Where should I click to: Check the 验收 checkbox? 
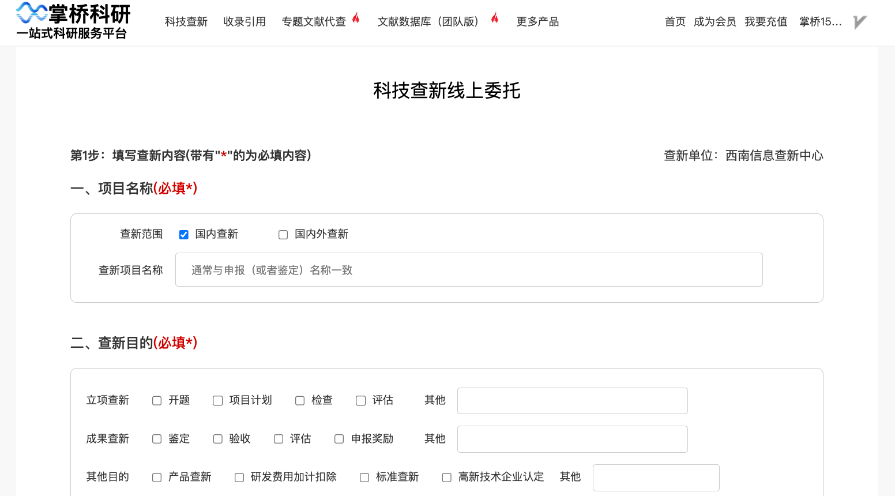click(x=218, y=439)
